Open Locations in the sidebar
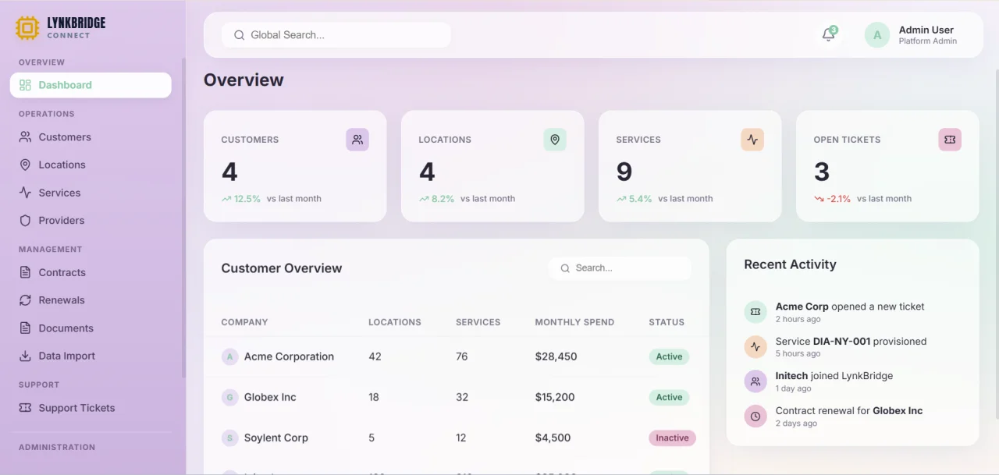Screen dimensions: 999x475 tap(91, 165)
